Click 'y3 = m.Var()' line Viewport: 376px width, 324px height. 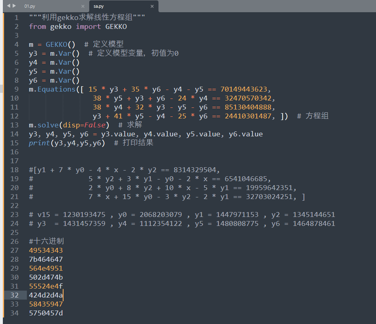[x=54, y=53]
